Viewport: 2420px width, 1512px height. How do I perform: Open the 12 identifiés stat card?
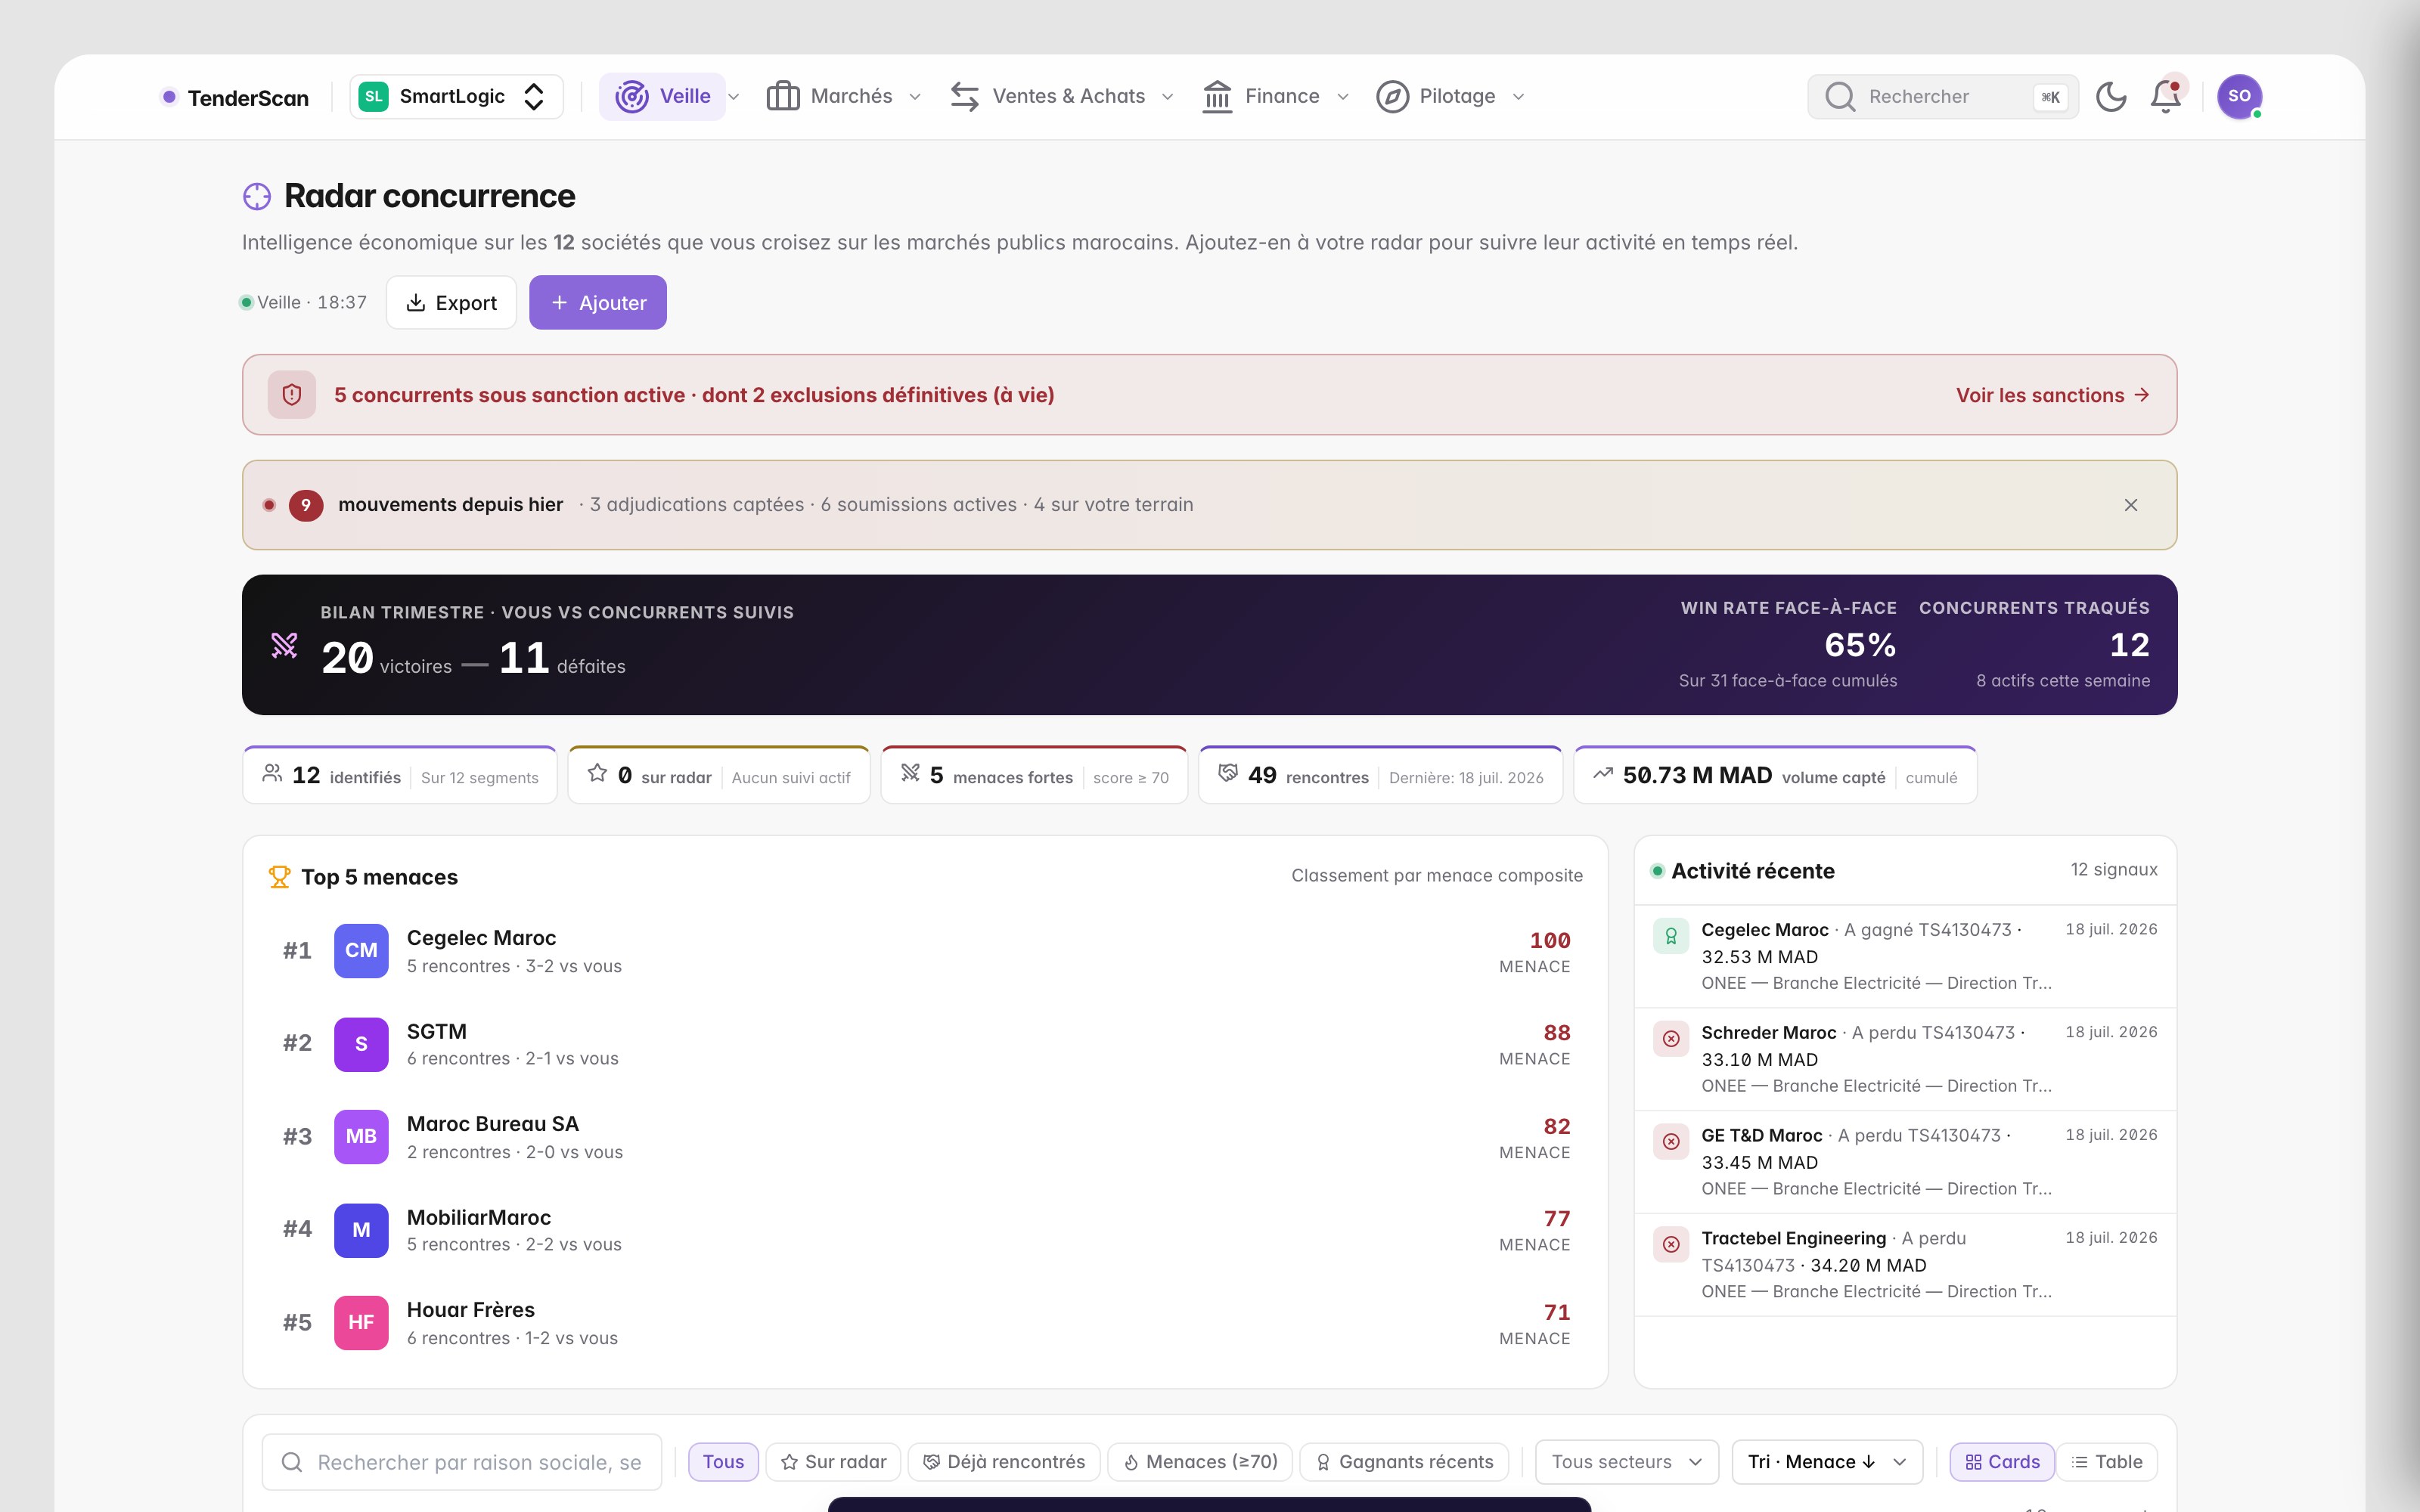(x=400, y=775)
